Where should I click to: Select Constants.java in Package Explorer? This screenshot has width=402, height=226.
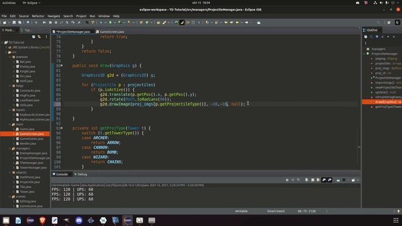point(30,90)
